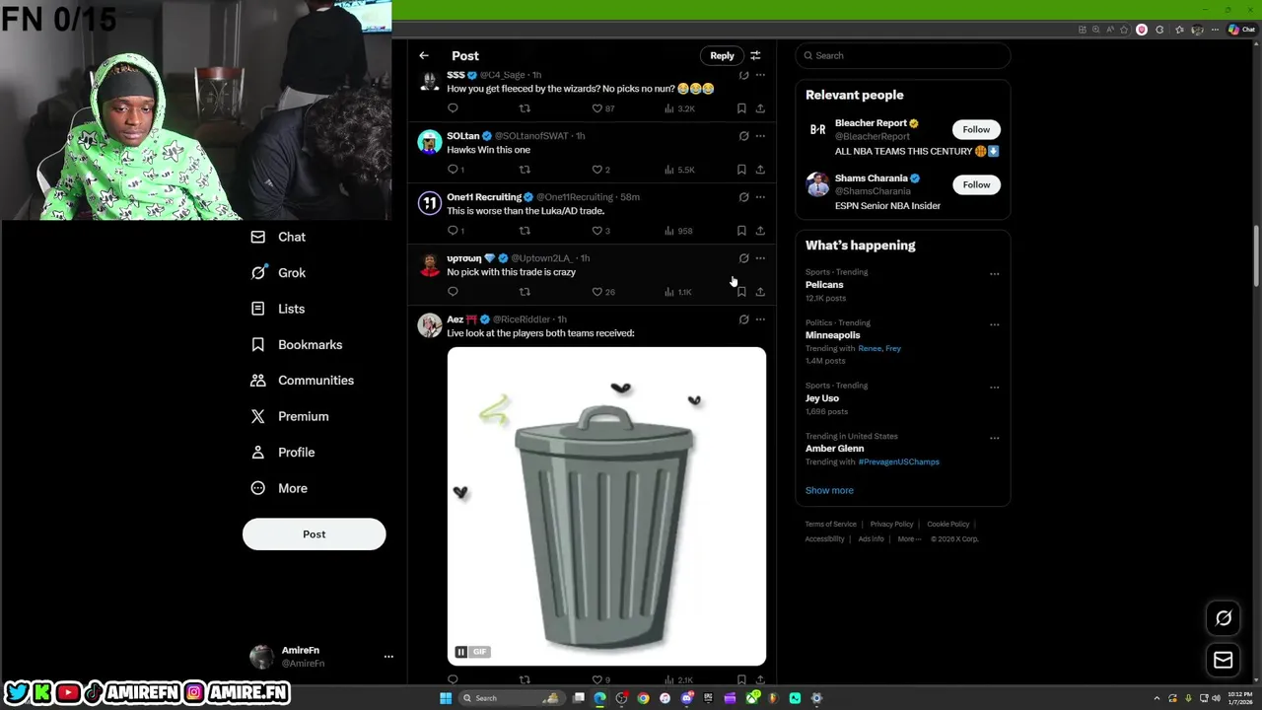
Task: Like the 'fleeced by the wizards' reply
Action: 596,108
